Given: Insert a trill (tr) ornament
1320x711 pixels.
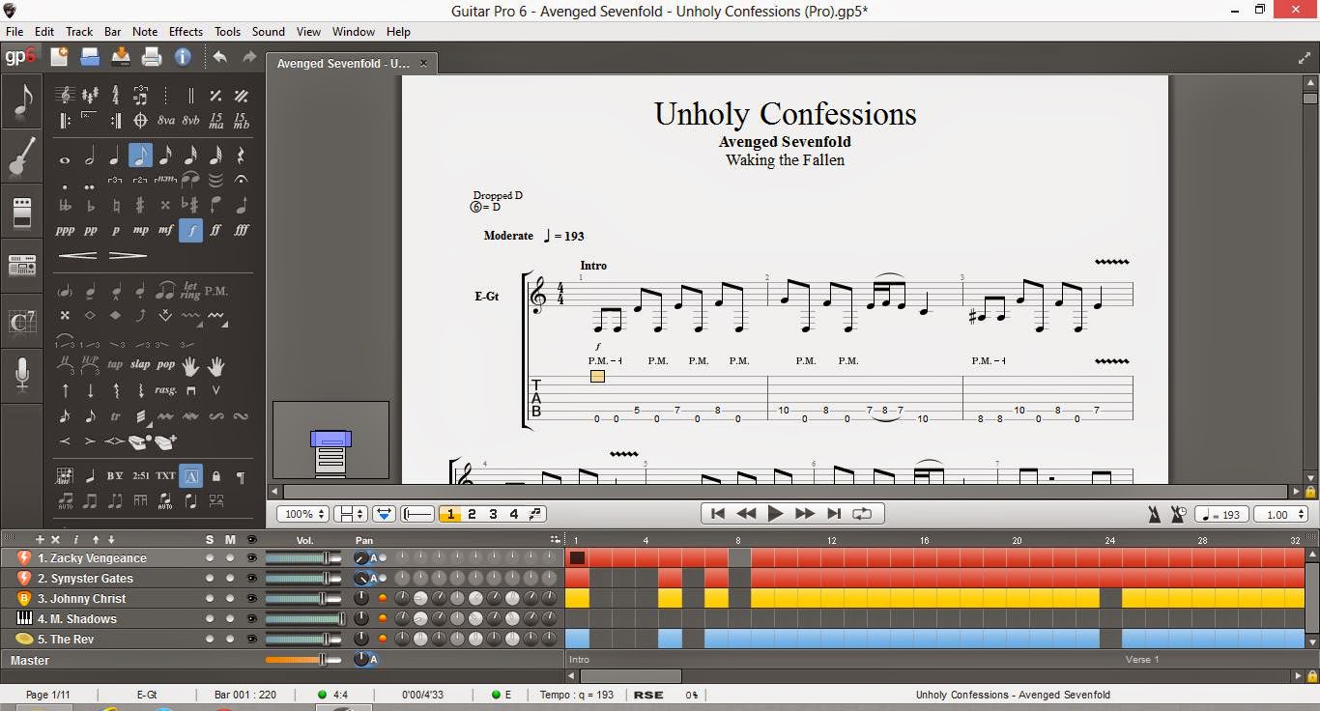Looking at the screenshot, I should point(115,416).
